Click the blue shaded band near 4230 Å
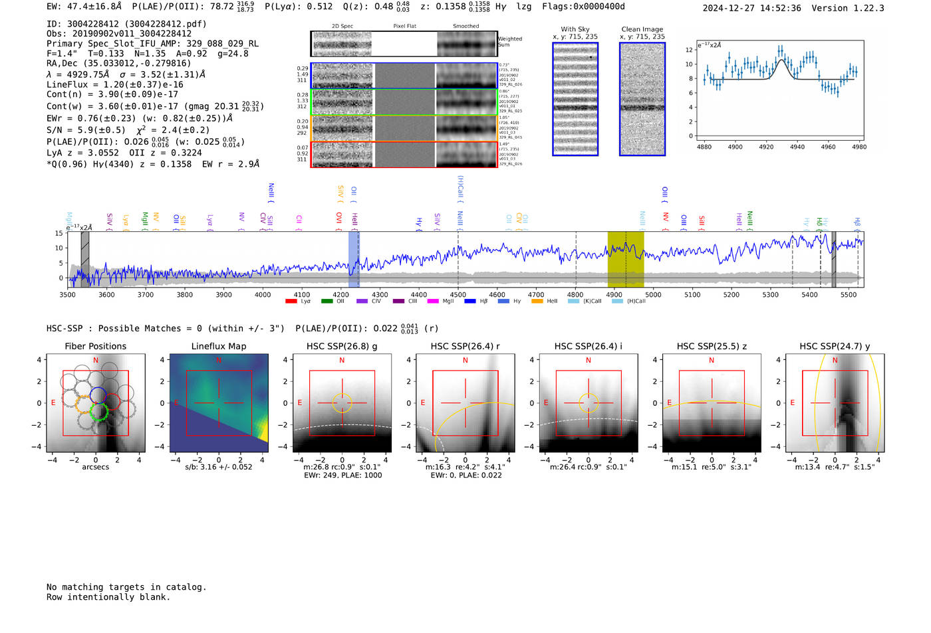 354,259
